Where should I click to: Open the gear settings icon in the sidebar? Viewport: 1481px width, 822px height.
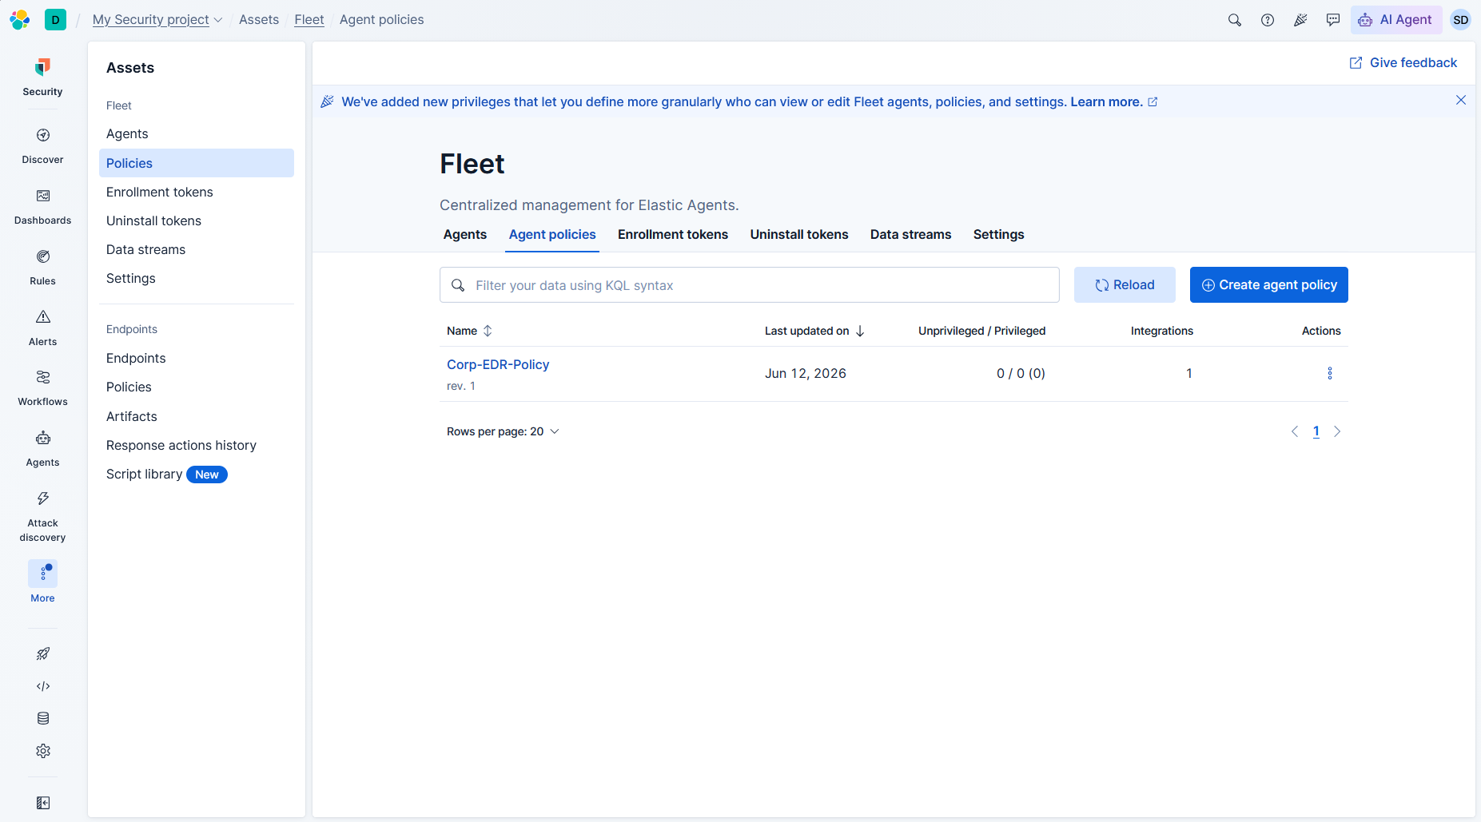43,751
